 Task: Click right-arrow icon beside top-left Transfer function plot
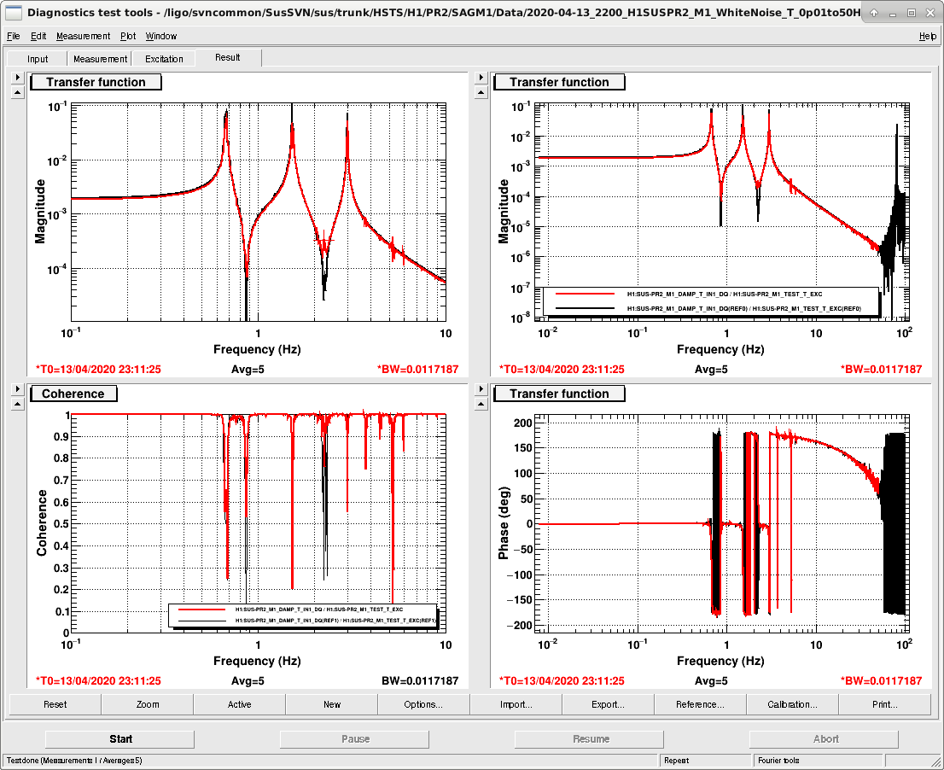pos(17,77)
